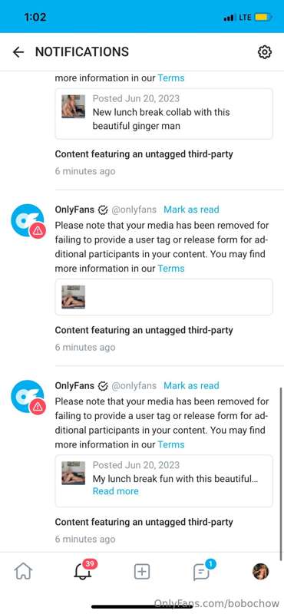Tap the @onlyfans handle in the middle notification
284x614 pixels.
click(x=134, y=210)
